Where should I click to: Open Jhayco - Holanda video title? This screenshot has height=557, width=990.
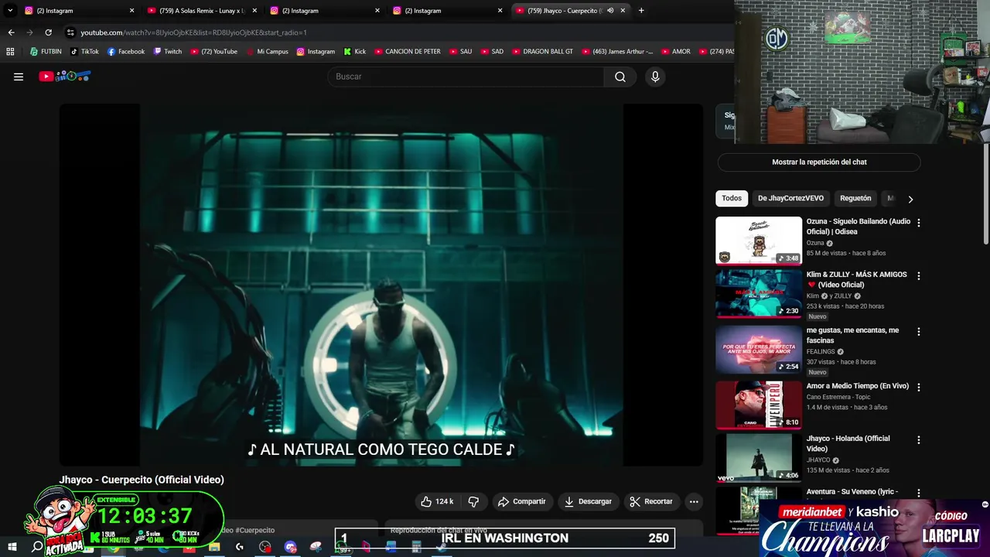tap(848, 443)
